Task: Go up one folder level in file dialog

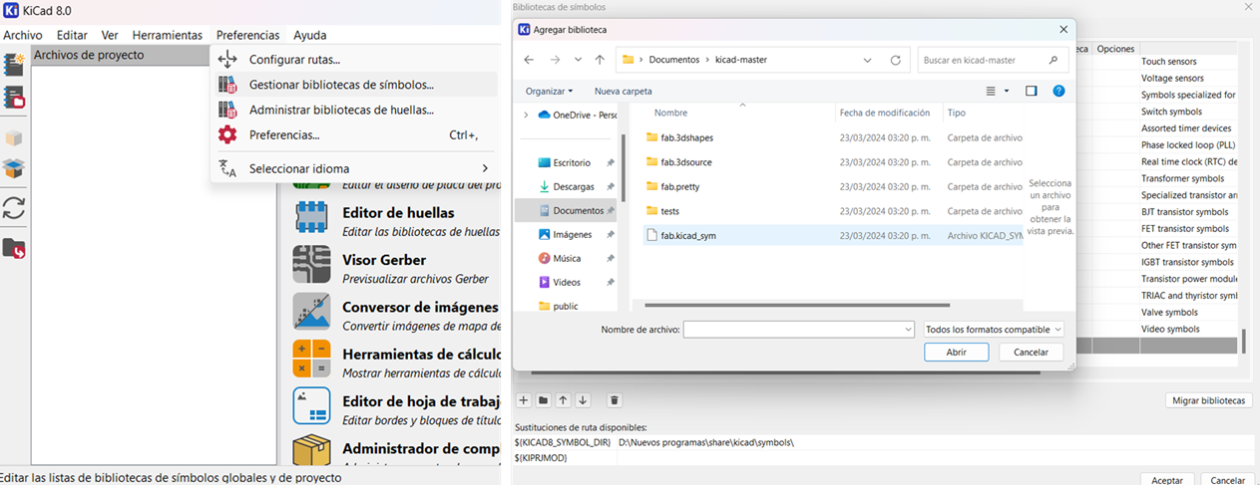Action: 600,60
